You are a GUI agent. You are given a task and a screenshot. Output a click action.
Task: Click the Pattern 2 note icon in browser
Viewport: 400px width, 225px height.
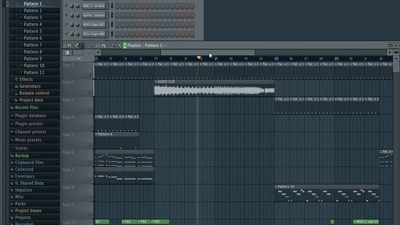point(21,11)
